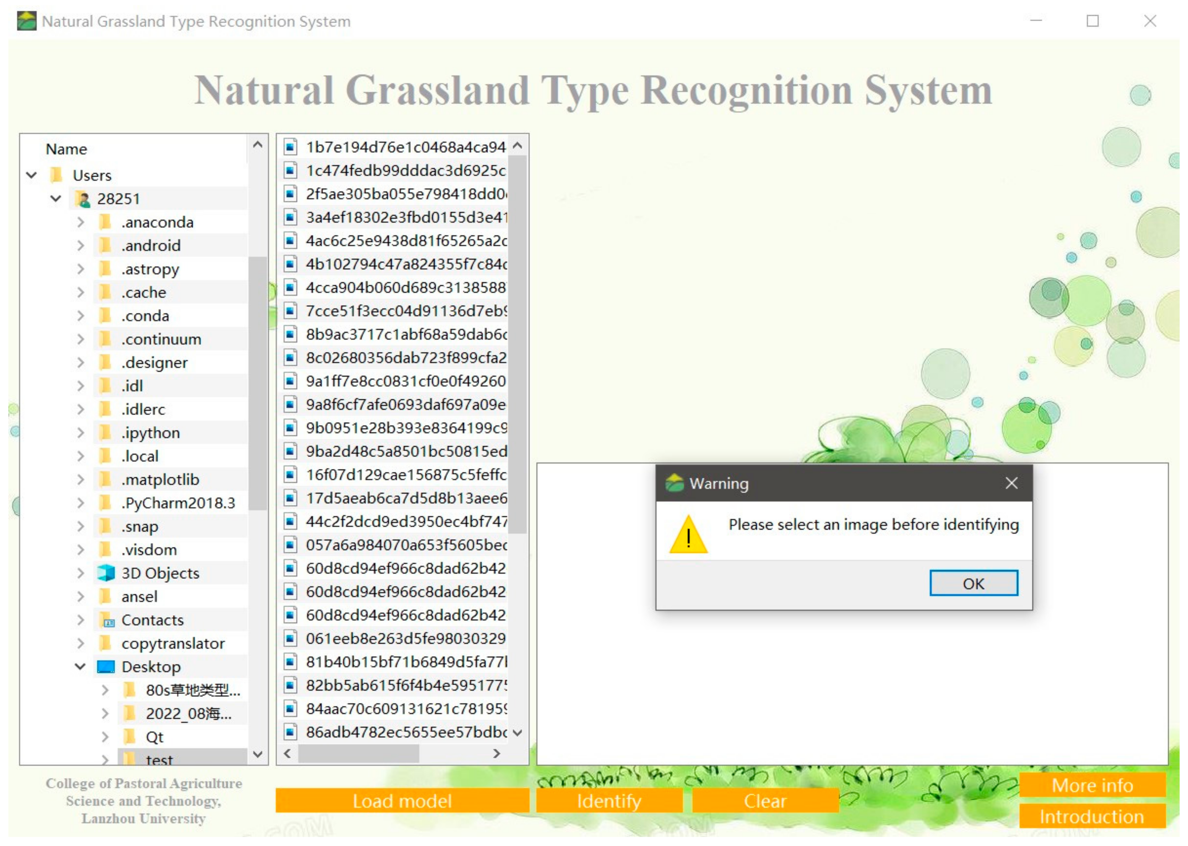Click the file list vertical scrollbar thumb
Viewport: 1188px width, 846px height.
517,344
